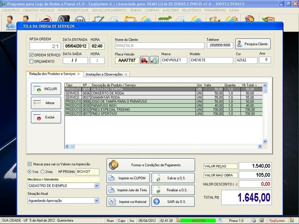Click the vehicle history clock icon
Screen dimensions: 299x224
[154, 60]
